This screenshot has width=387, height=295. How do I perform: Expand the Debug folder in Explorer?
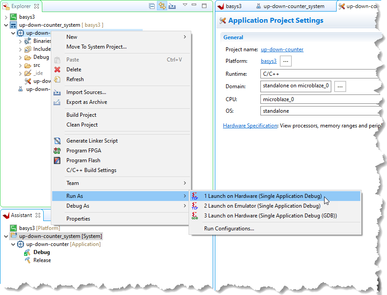(20, 57)
